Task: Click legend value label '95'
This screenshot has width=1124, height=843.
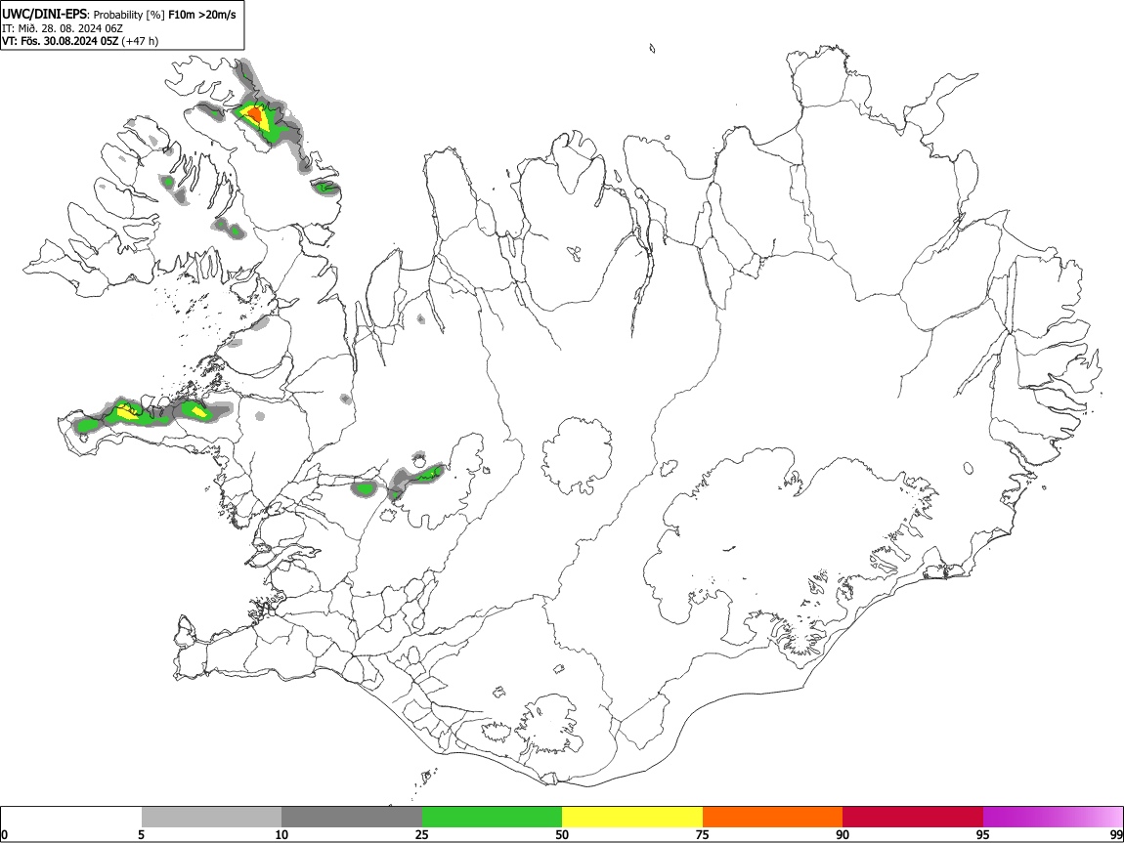Action: [x=983, y=835]
